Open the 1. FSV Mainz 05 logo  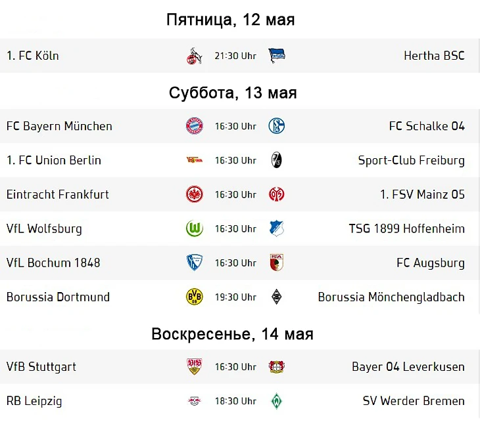[277, 194]
